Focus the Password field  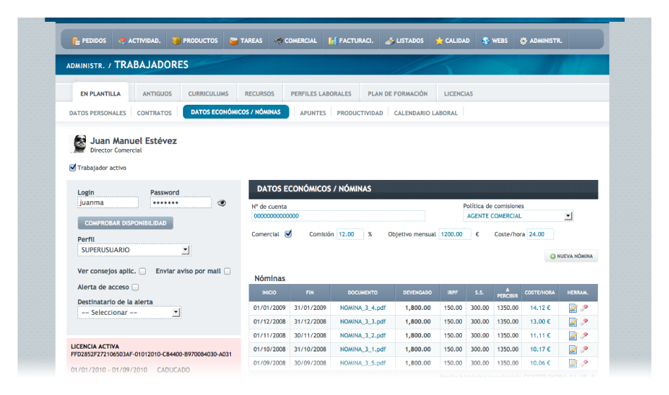(x=181, y=202)
